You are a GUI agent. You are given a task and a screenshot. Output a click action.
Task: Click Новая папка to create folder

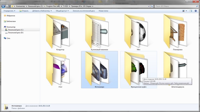(x=103, y=11)
